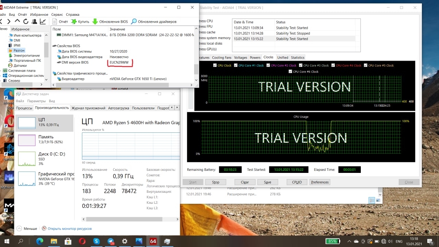
Task: Switch to Автозагрузка tab
Action: [119, 108]
